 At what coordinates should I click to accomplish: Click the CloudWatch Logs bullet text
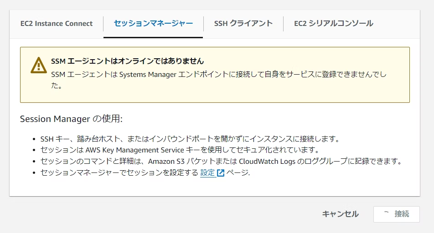(221, 161)
